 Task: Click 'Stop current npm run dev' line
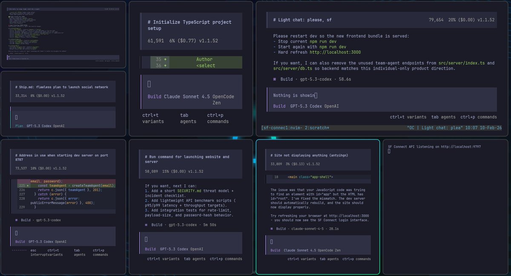(305, 42)
